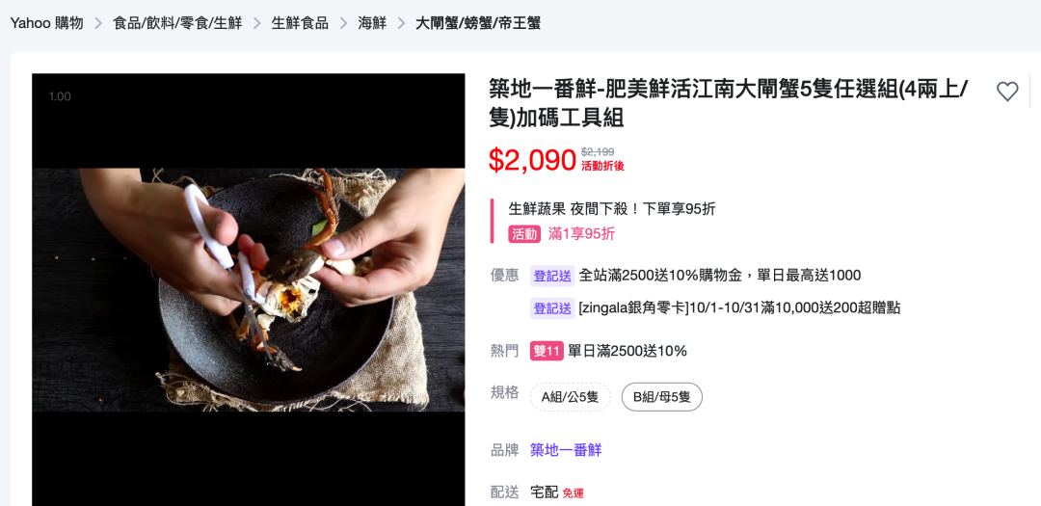Click 登記送 badge for zingala銀角零卡 offer
Screen dimensions: 1041x506
(x=551, y=308)
